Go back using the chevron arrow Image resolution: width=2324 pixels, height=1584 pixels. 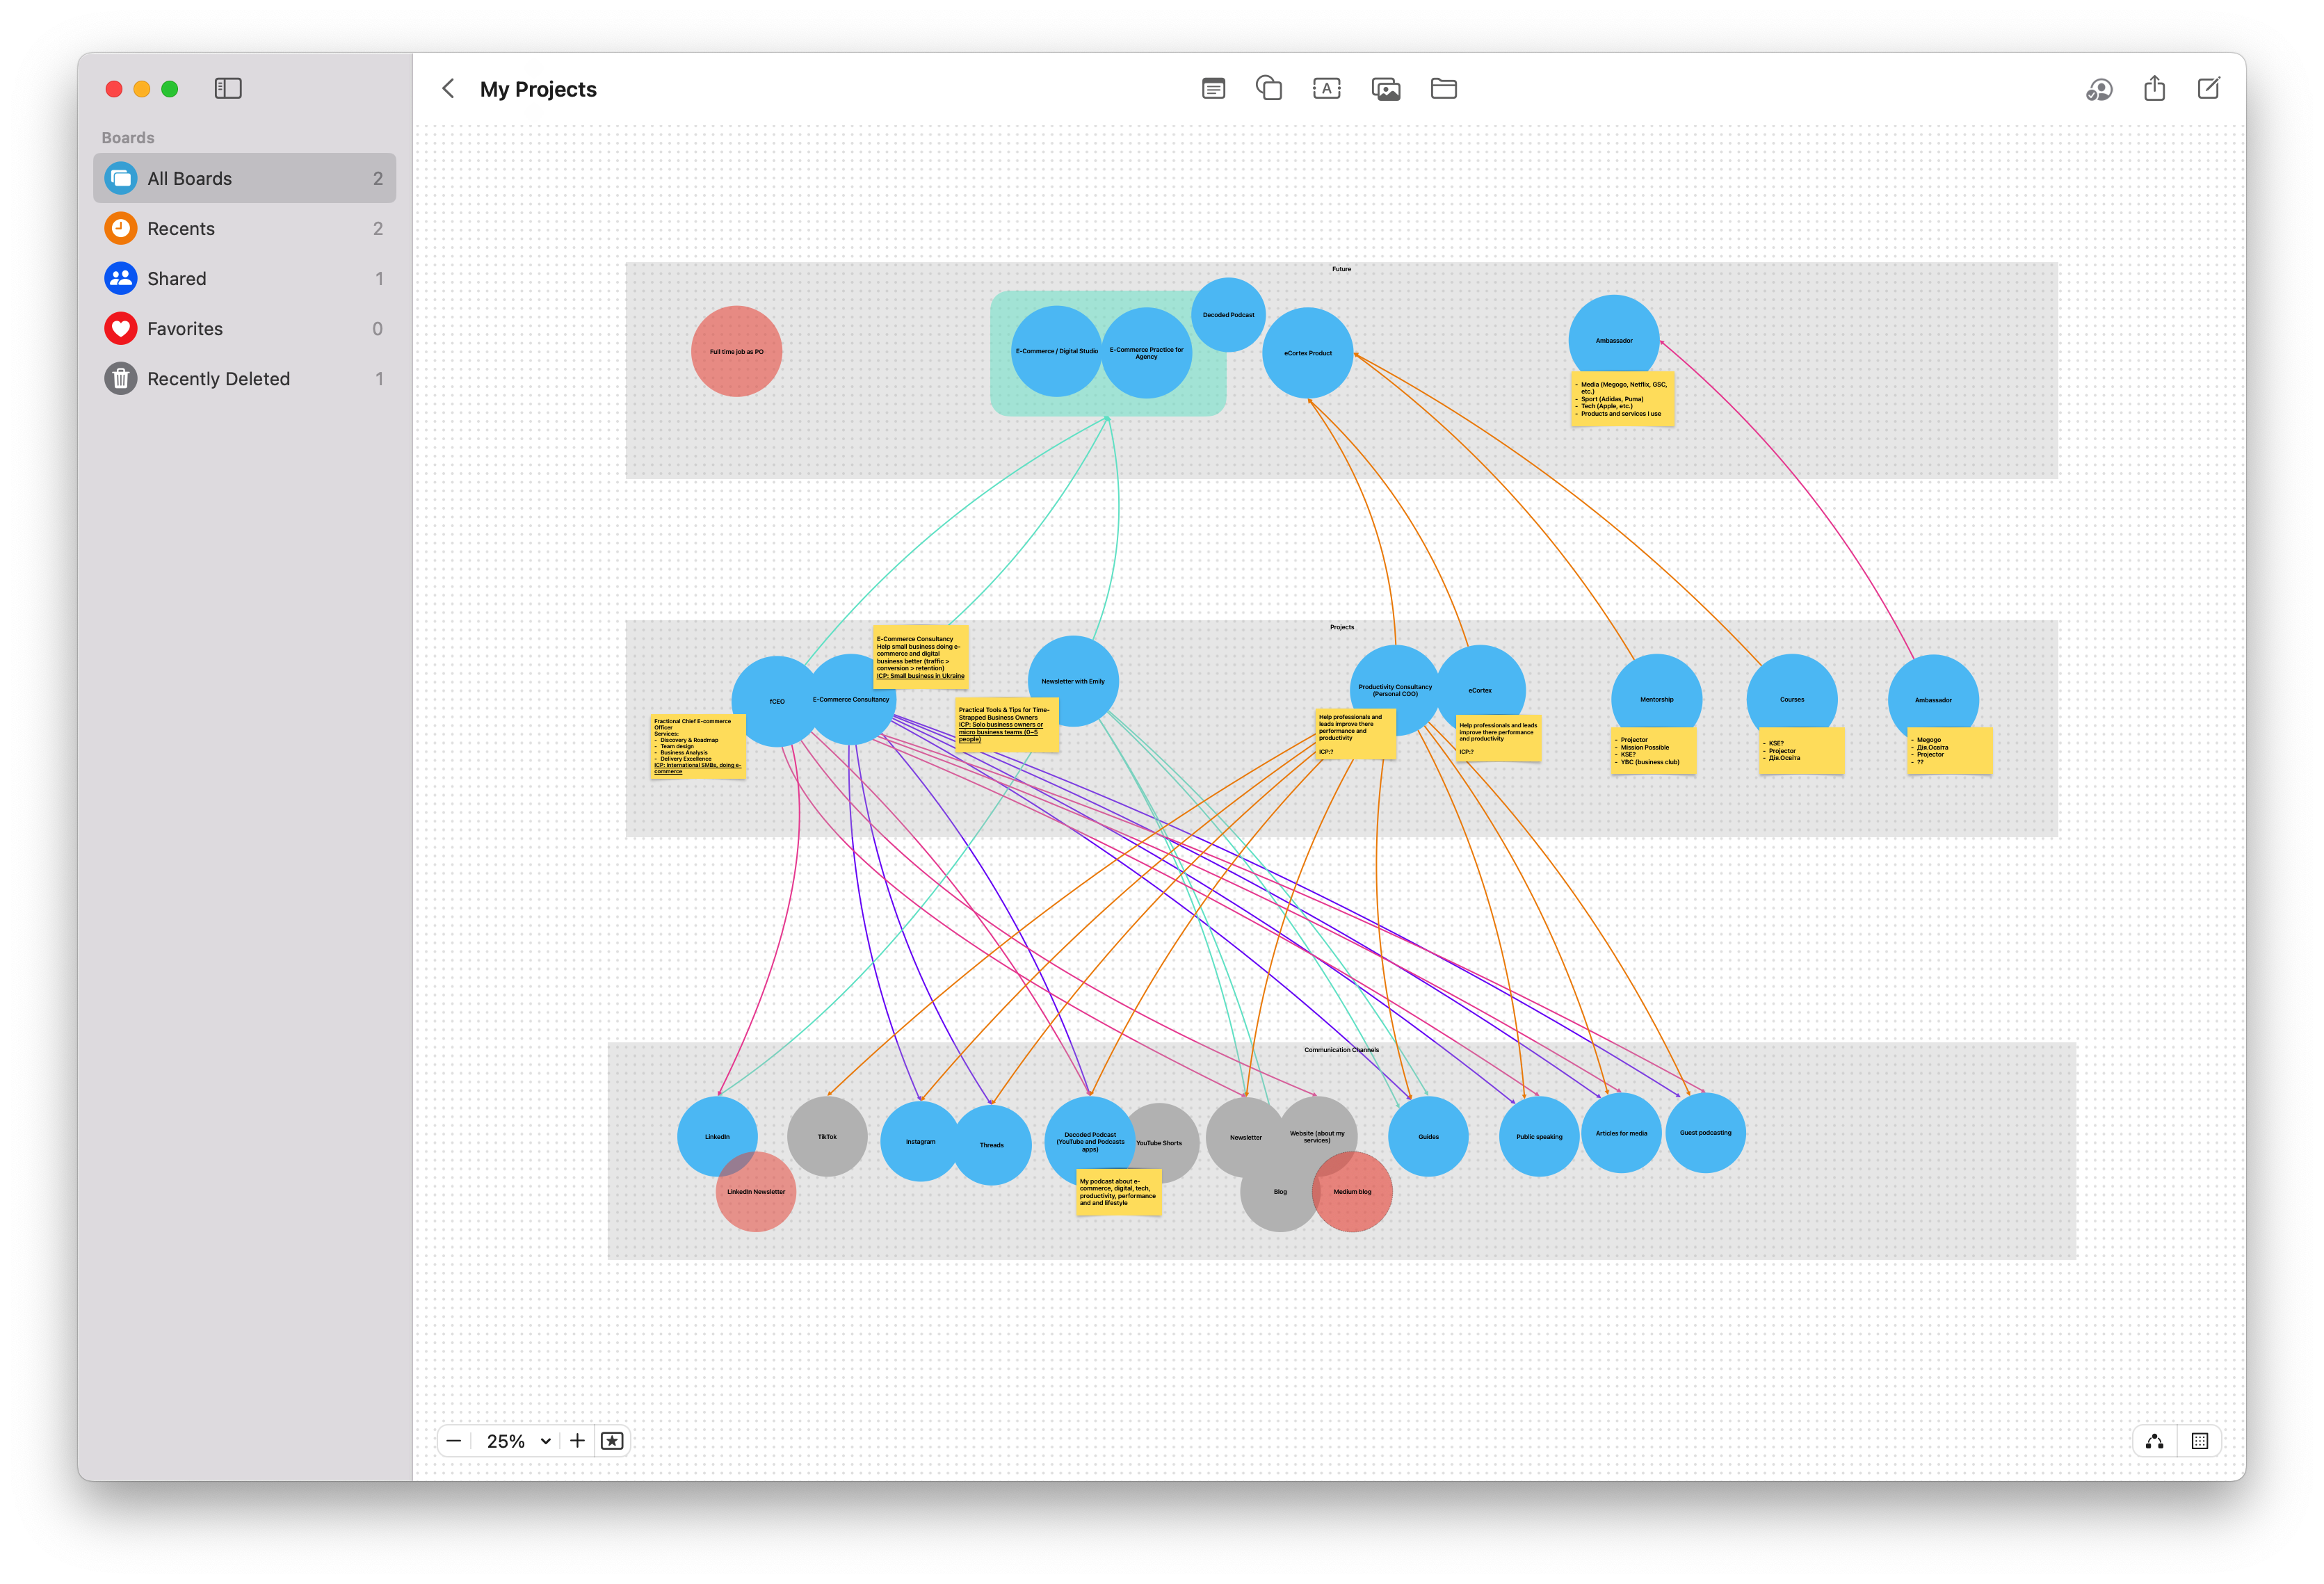[449, 89]
